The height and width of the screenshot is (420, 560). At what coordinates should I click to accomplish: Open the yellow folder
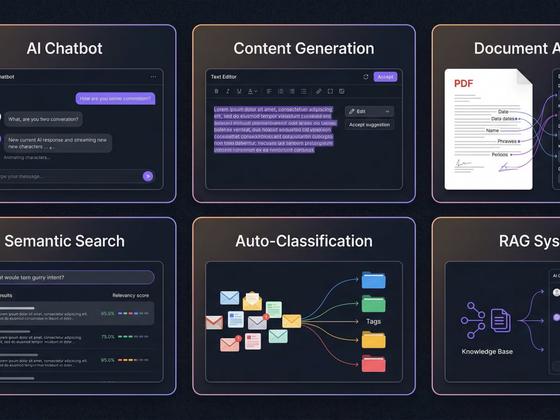[374, 340]
